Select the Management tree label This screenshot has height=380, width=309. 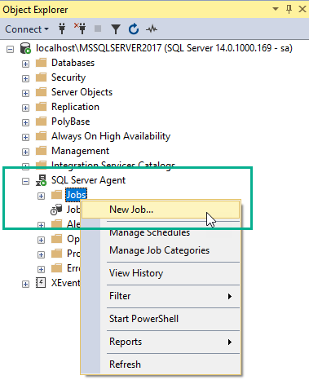tap(81, 151)
